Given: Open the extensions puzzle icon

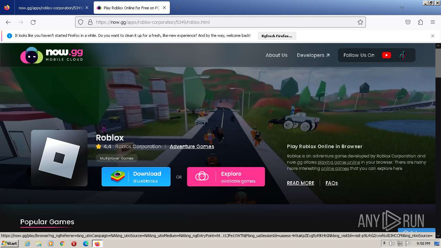Looking at the screenshot, I should pyautogui.click(x=420, y=22).
